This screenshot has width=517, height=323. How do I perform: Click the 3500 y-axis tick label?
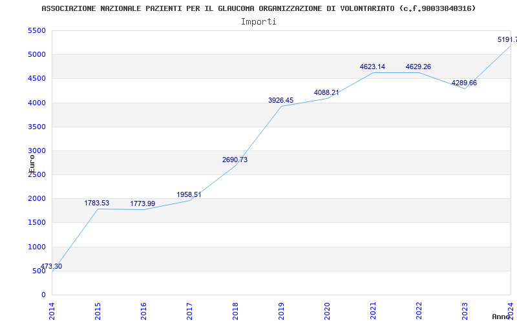pos(37,127)
